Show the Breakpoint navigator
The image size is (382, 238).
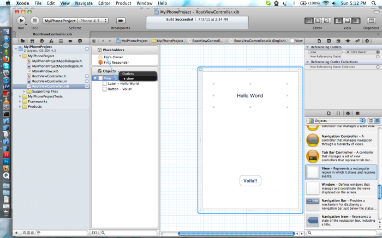coord(70,41)
